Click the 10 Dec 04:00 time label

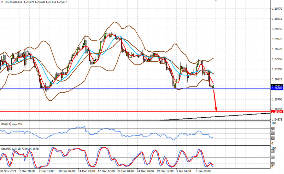click(x=67, y=171)
